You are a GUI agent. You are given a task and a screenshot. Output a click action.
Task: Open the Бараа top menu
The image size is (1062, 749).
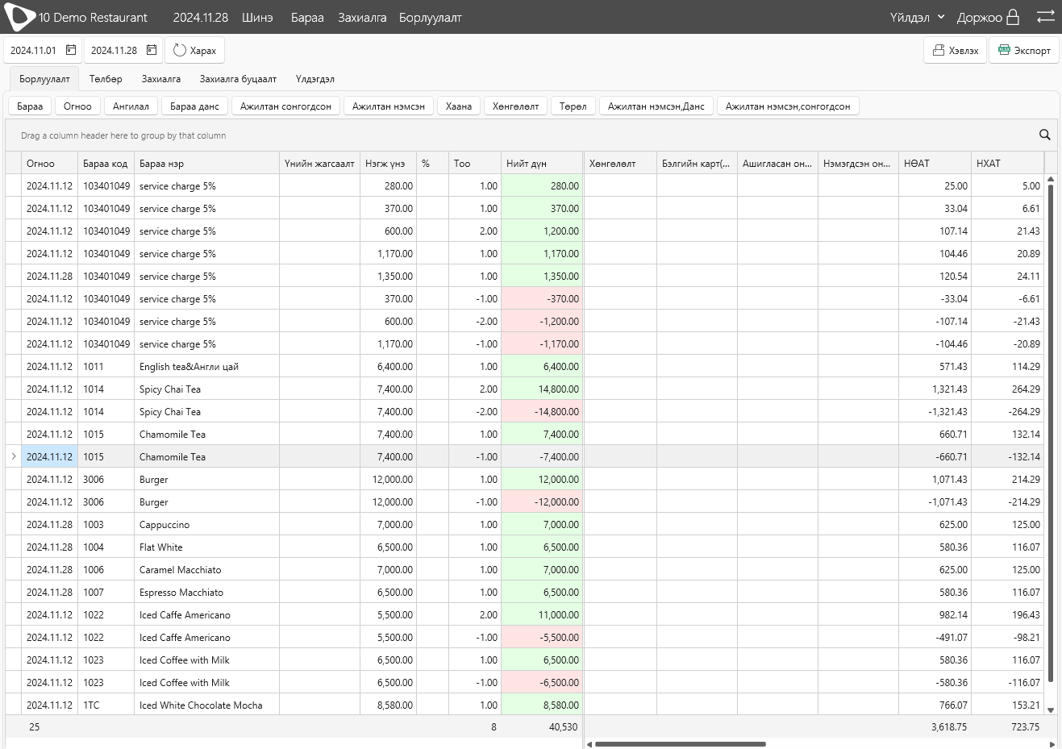tap(307, 17)
